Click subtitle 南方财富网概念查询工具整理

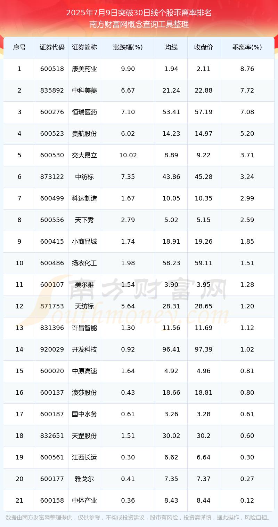tap(139, 24)
